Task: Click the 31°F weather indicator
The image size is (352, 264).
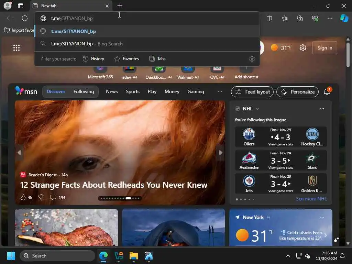Action: [281, 48]
